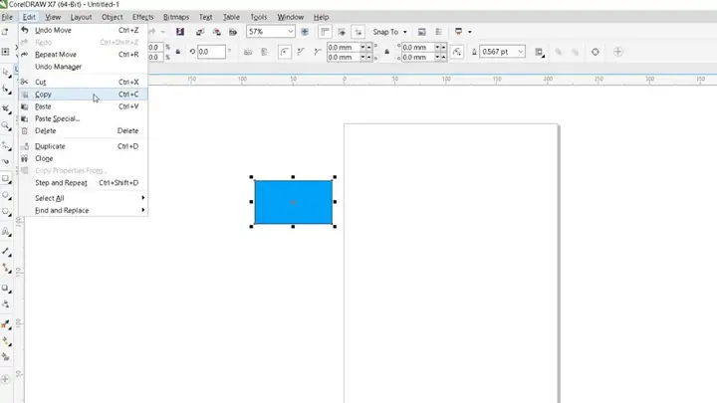This screenshot has height=403, width=717.
Task: Click the top-left corner radius field
Action: tap(344, 47)
